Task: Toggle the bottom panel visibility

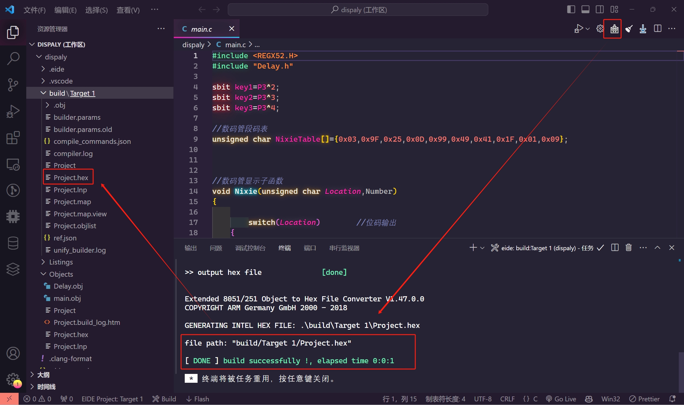Action: click(x=585, y=9)
